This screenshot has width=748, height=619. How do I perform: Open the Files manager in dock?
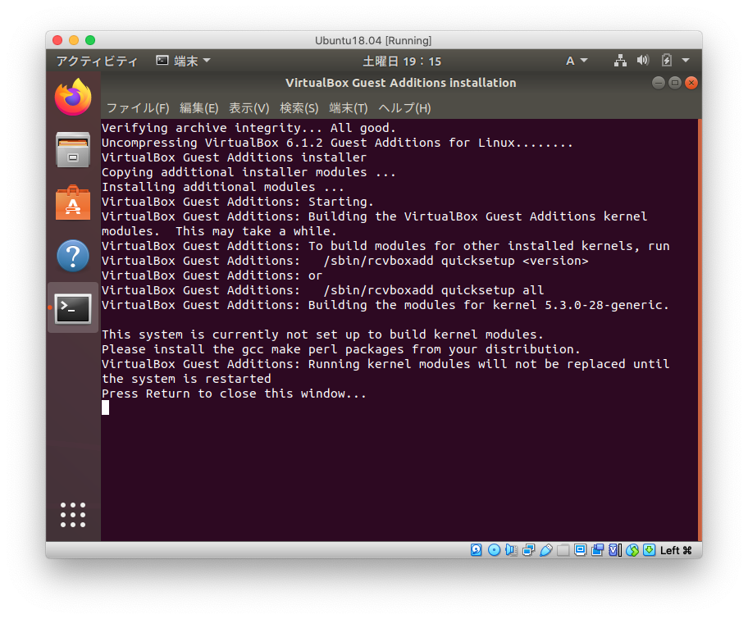(72, 150)
